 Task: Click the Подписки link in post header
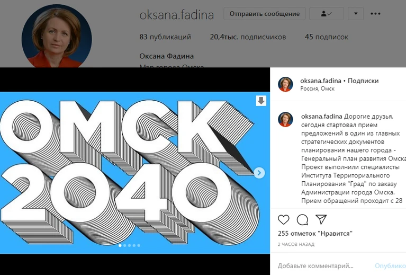point(363,81)
